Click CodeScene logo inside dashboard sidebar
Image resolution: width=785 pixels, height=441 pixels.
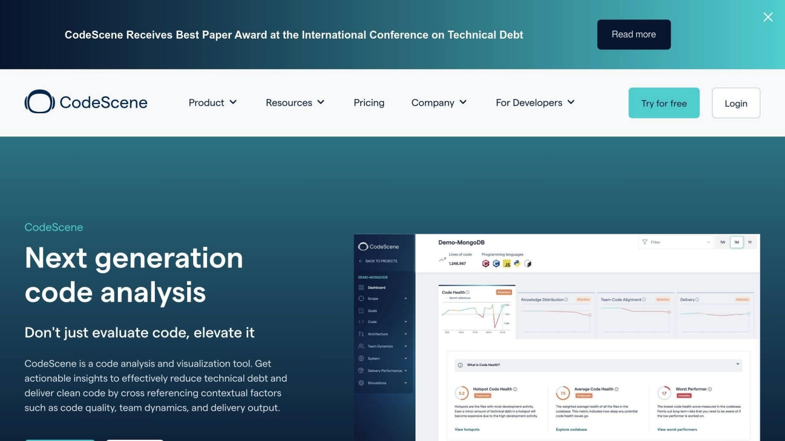[x=379, y=247]
